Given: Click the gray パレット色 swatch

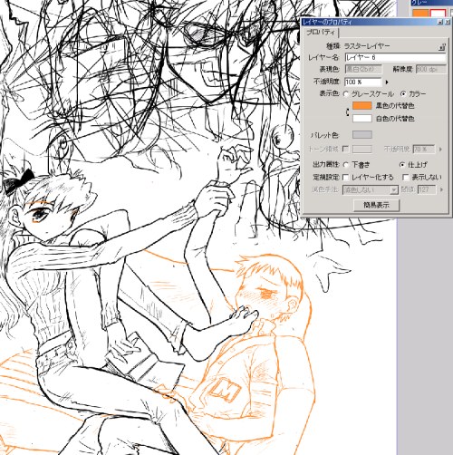Looking at the screenshot, I should [362, 135].
